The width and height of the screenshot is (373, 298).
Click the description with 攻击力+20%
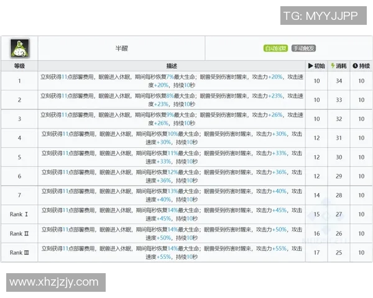[x=172, y=81]
